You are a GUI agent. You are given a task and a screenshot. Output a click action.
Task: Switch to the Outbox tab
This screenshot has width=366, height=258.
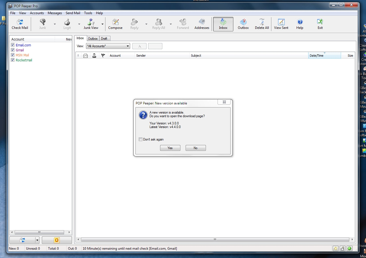point(93,39)
